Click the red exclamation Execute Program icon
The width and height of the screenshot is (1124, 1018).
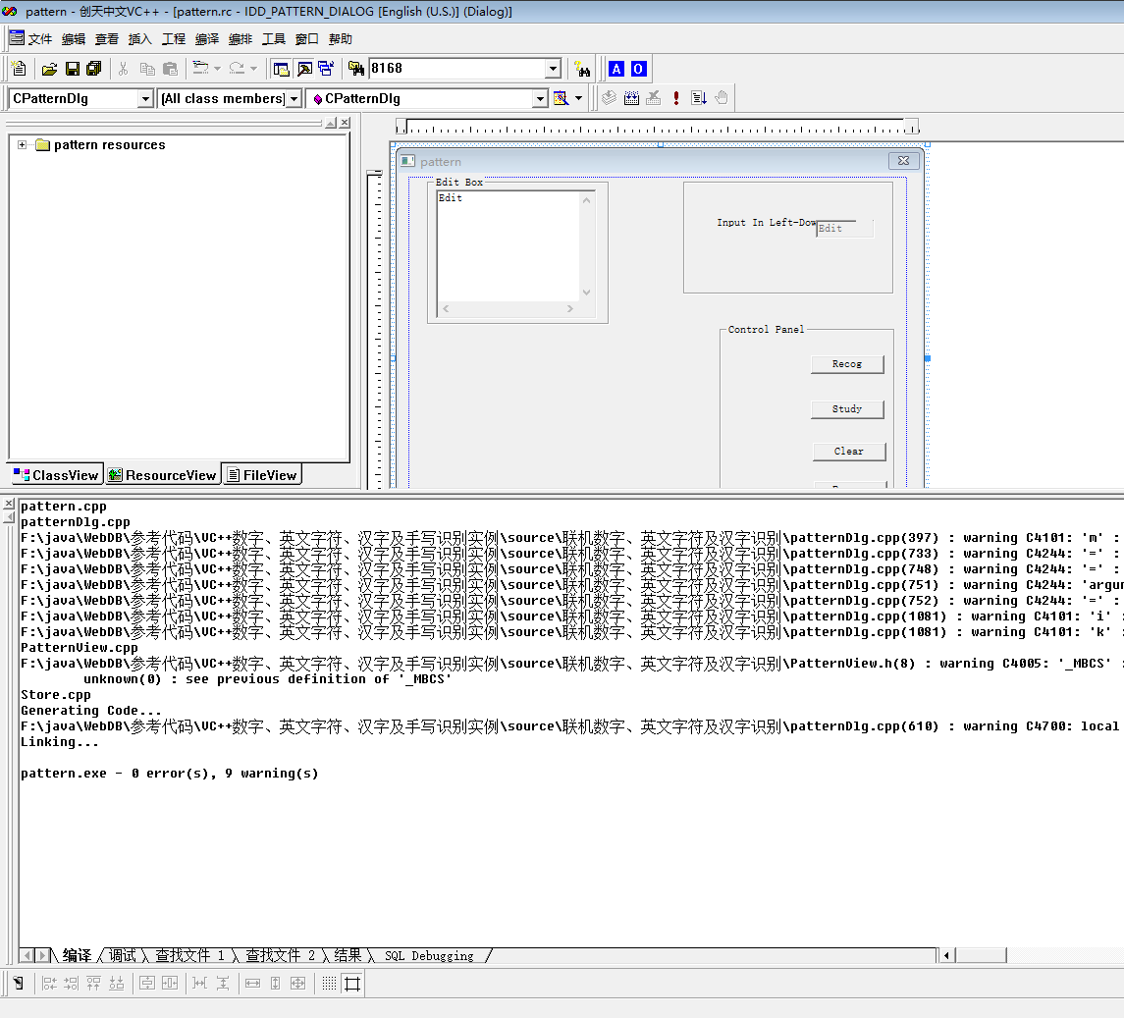coord(676,98)
